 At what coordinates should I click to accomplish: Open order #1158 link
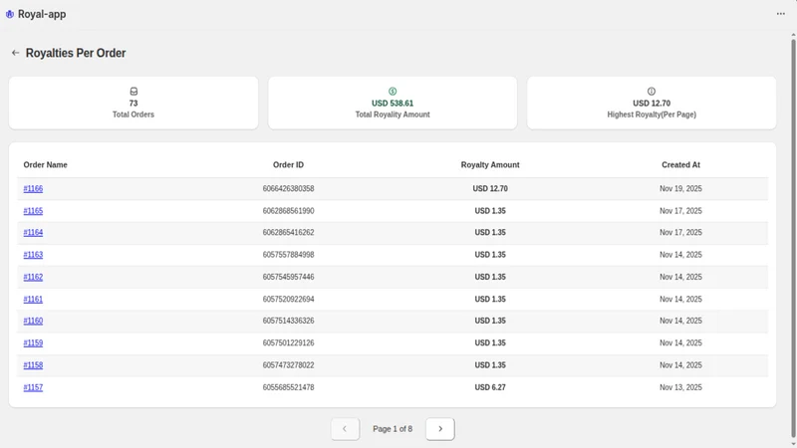tap(33, 365)
